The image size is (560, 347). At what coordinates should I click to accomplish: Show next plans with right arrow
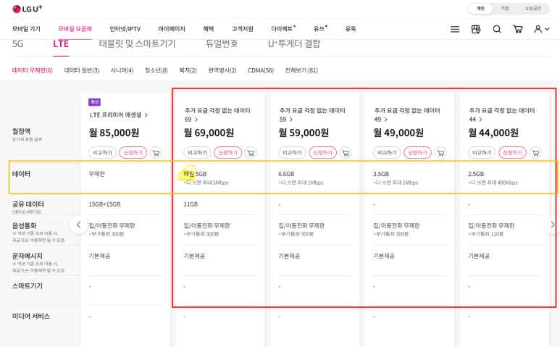[x=552, y=225]
